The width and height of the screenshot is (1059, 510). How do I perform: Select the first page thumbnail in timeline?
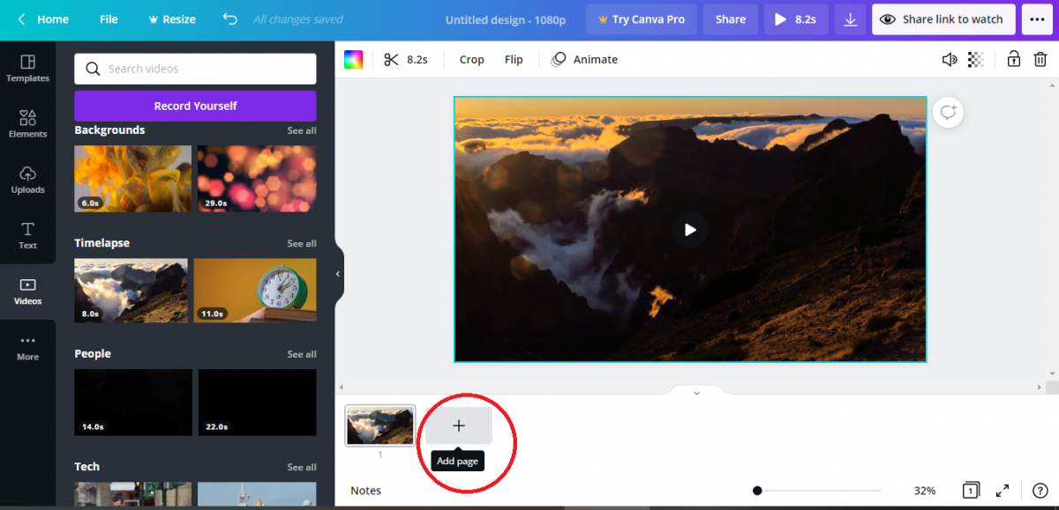379,425
